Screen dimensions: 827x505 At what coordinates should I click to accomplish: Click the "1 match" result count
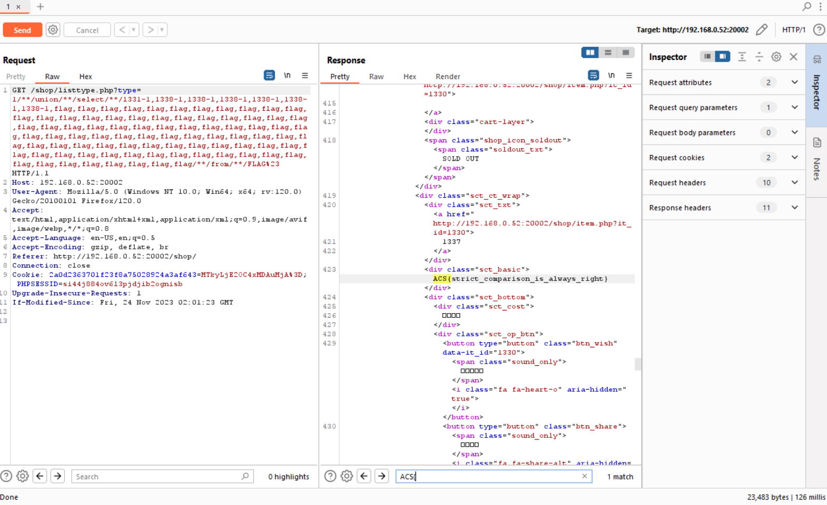pos(620,477)
